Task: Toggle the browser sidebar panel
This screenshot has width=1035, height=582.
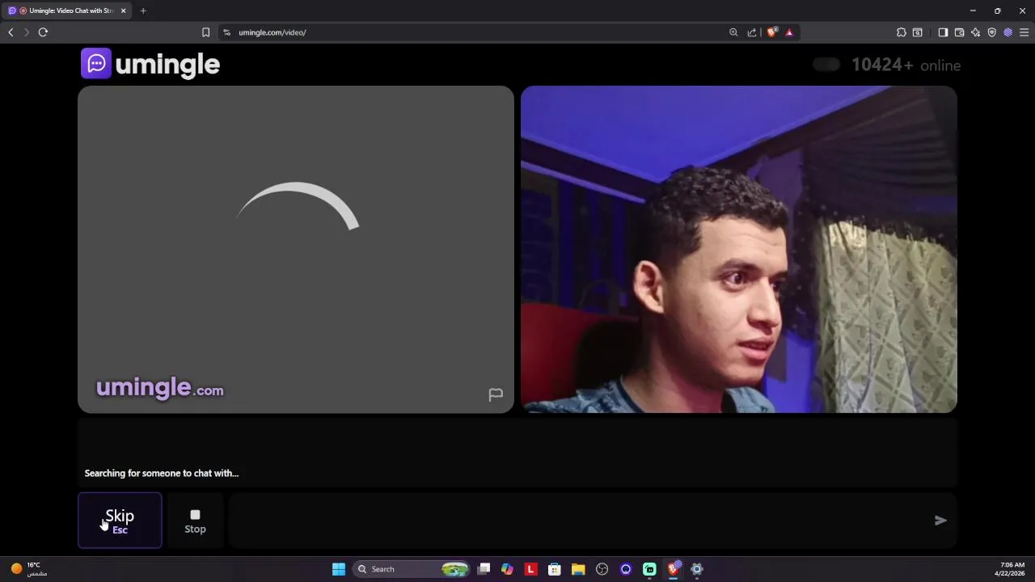Action: coord(943,32)
